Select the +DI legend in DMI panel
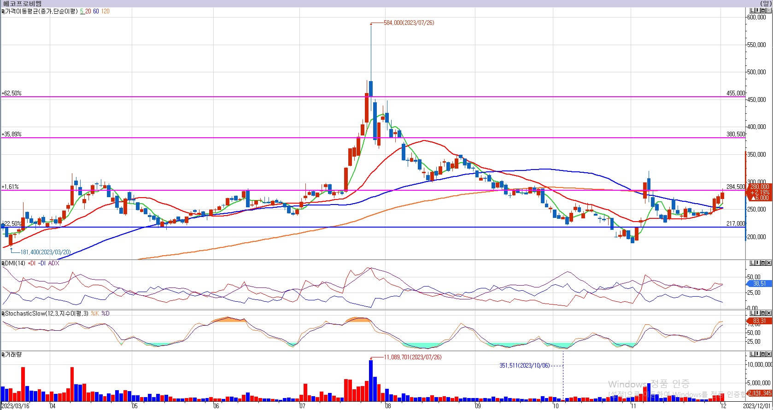Viewport: 773px width, 410px height. pos(31,264)
